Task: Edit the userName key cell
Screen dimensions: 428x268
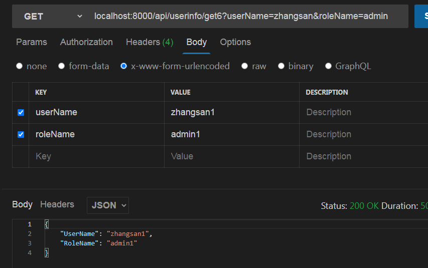Action: (97, 112)
